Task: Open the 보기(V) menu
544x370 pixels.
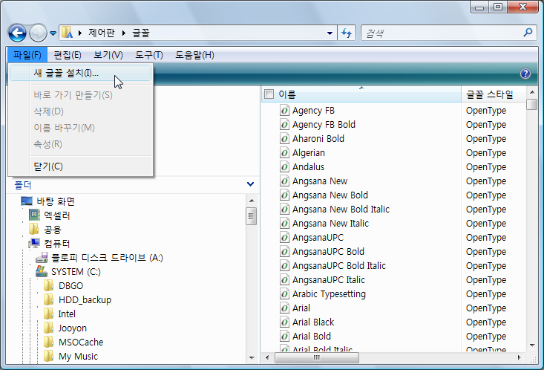Action: tap(108, 55)
